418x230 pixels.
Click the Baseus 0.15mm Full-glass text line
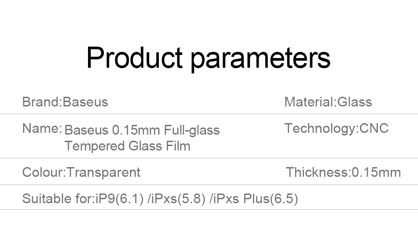[x=142, y=130]
